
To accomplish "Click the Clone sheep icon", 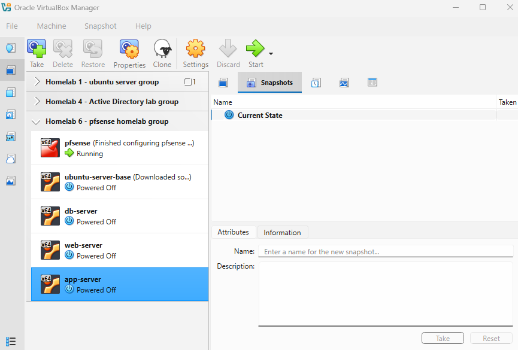I will (162, 48).
